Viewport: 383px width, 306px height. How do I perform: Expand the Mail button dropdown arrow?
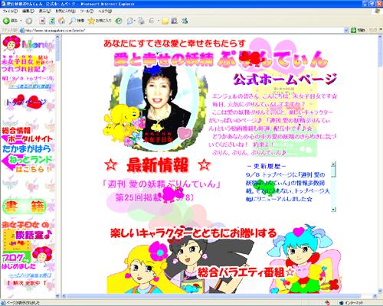point(135,21)
